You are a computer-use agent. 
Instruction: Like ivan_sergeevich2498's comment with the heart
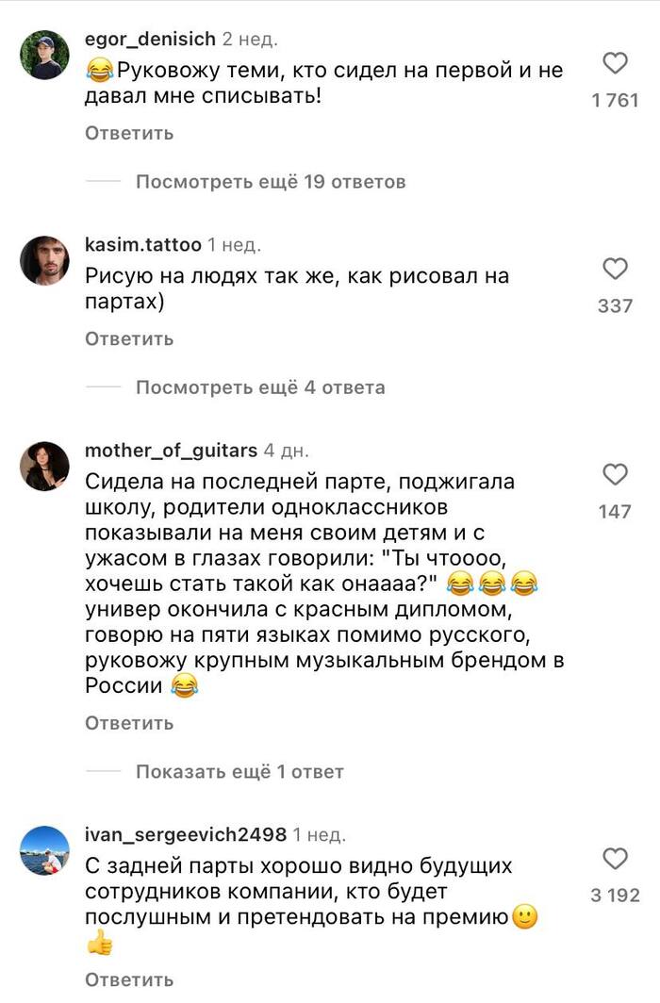(615, 859)
